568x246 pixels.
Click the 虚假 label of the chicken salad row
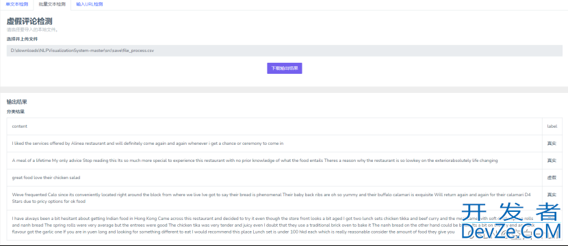(x=552, y=178)
